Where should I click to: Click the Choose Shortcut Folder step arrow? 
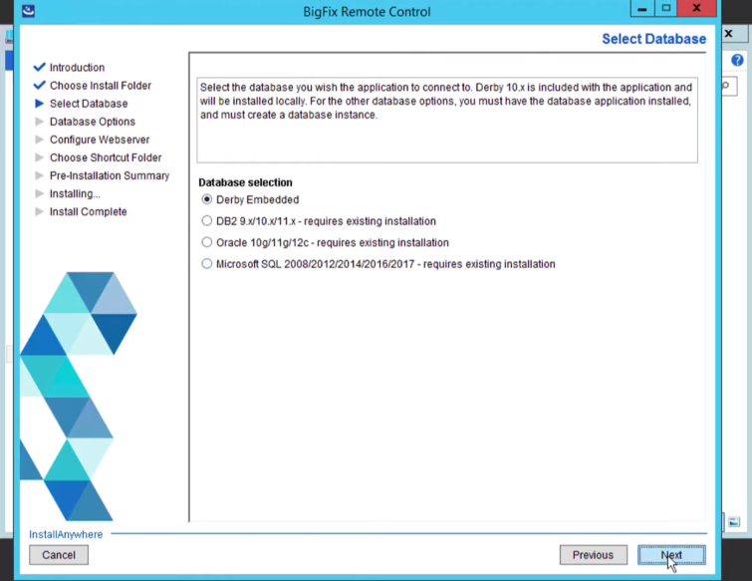(39, 157)
